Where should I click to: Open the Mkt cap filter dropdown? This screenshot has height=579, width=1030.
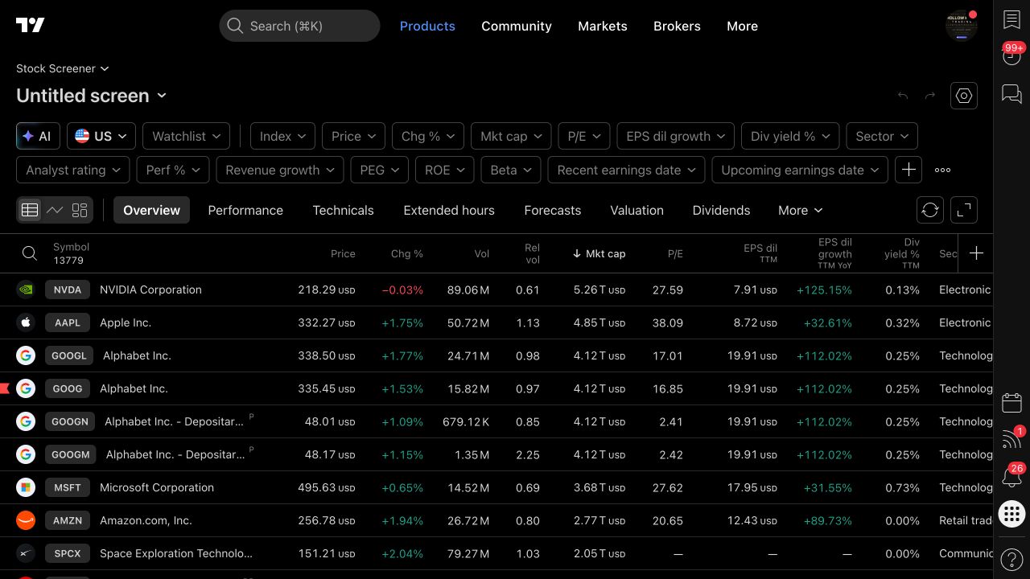coord(511,136)
